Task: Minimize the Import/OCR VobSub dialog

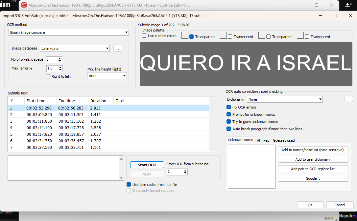Action: (x=320, y=15)
